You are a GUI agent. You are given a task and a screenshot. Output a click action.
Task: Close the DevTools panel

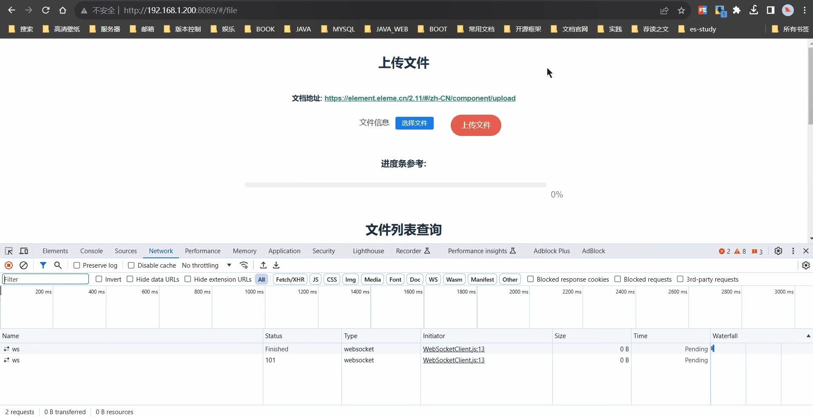click(806, 251)
